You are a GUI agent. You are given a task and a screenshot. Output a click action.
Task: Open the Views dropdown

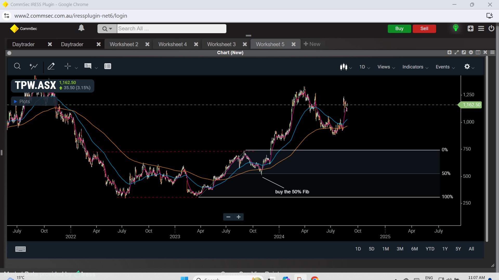(x=386, y=67)
